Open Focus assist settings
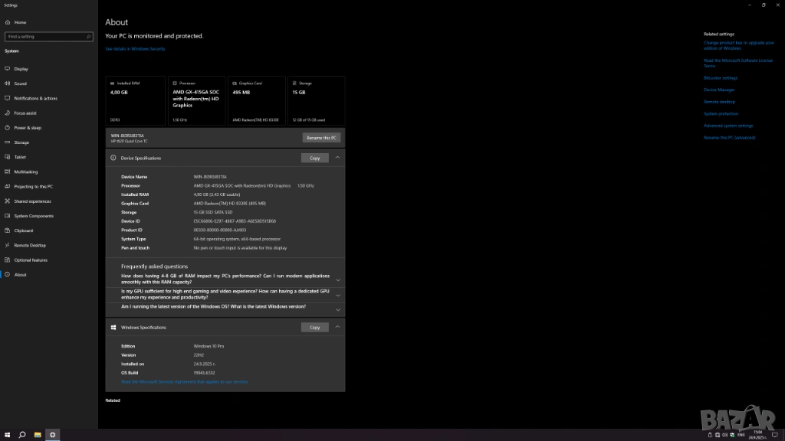The width and height of the screenshot is (785, 441). click(x=25, y=113)
